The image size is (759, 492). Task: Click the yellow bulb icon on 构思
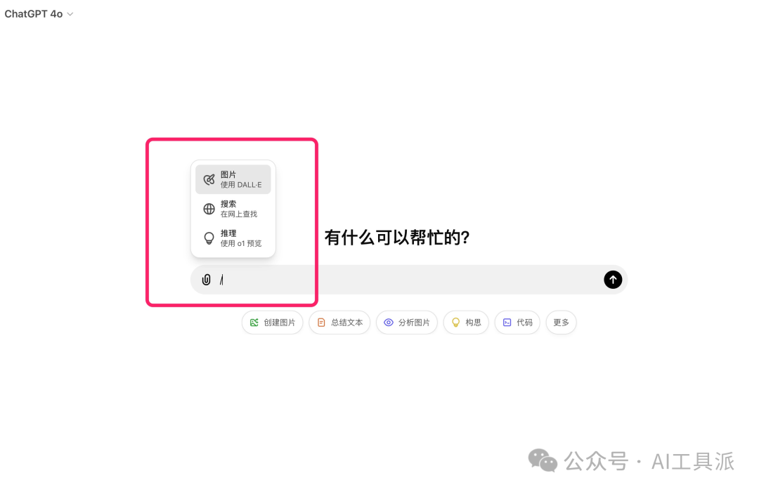(455, 323)
